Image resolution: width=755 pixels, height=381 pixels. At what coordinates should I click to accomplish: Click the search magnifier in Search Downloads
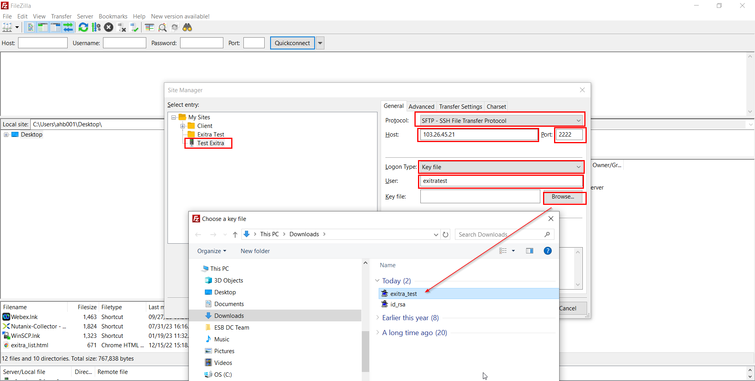[547, 235]
